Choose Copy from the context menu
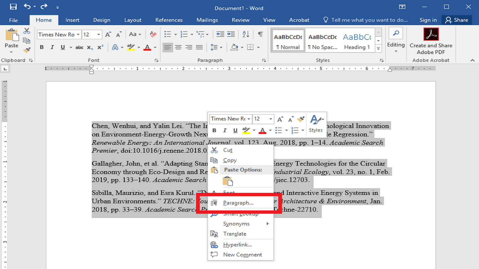The width and height of the screenshot is (479, 269). [241, 160]
